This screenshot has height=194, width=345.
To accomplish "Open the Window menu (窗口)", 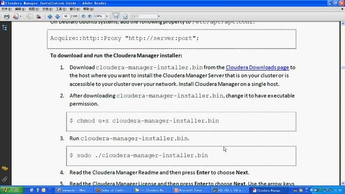I will pos(74,9).
